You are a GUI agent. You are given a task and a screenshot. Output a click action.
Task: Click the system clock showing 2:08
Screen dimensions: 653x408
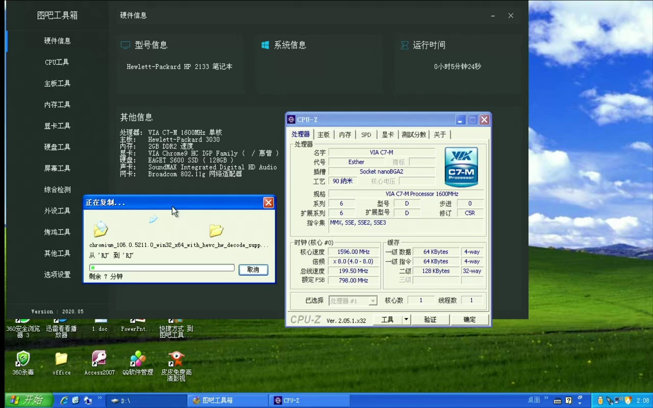point(642,400)
